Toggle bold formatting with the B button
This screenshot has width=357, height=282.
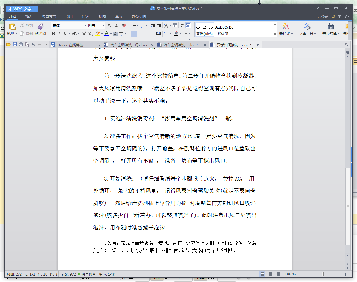[53, 34]
